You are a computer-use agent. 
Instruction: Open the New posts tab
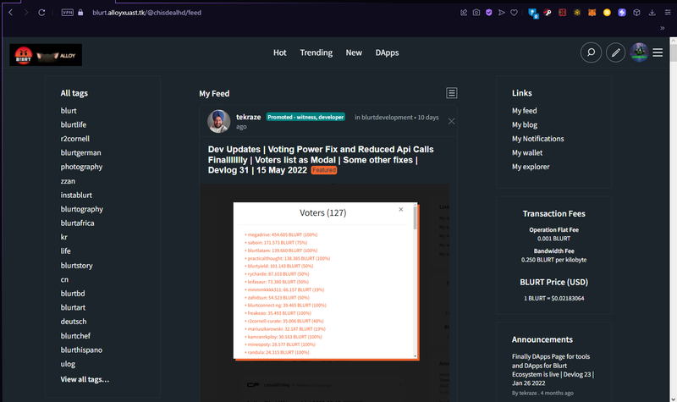354,52
